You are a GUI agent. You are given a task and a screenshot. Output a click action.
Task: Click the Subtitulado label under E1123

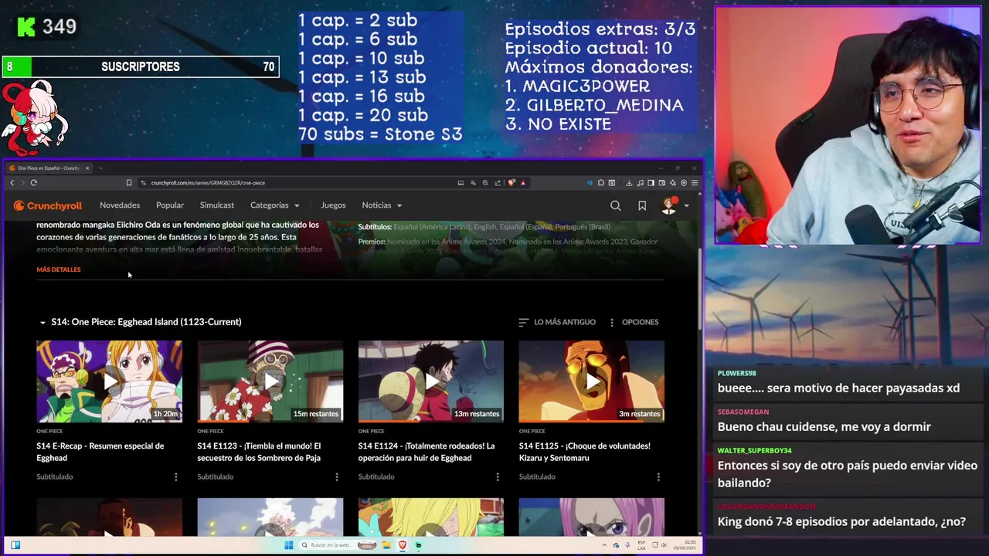point(216,477)
